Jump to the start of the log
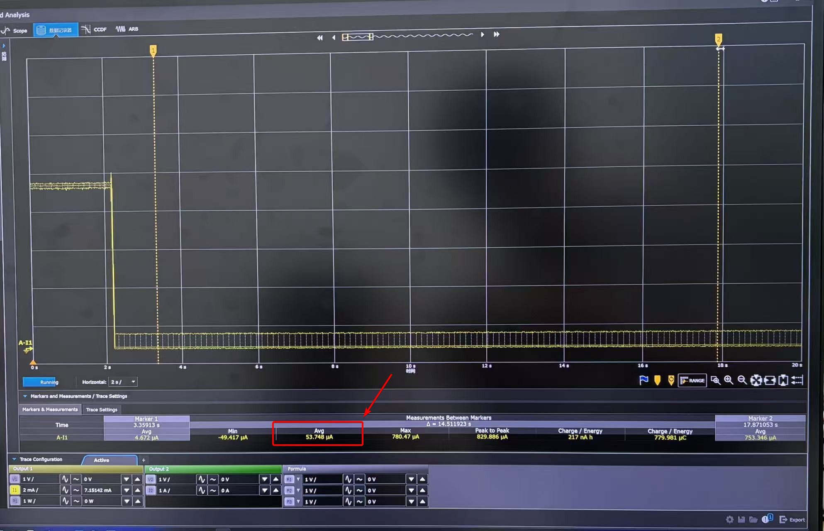This screenshot has width=824, height=531. [x=319, y=38]
